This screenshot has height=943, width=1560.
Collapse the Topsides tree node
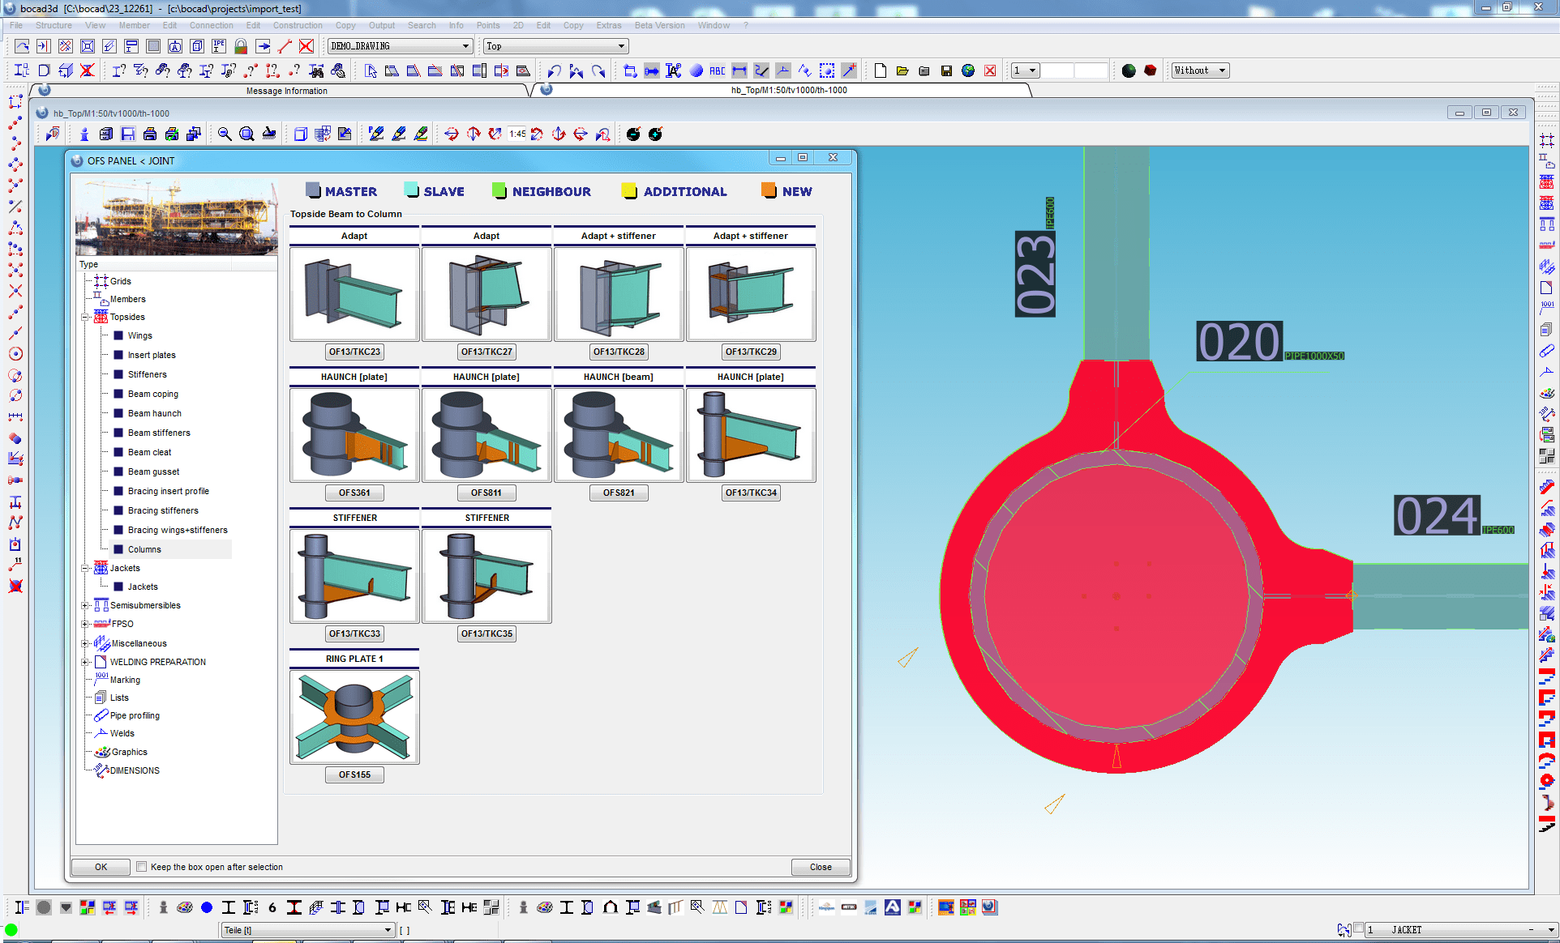[85, 318]
